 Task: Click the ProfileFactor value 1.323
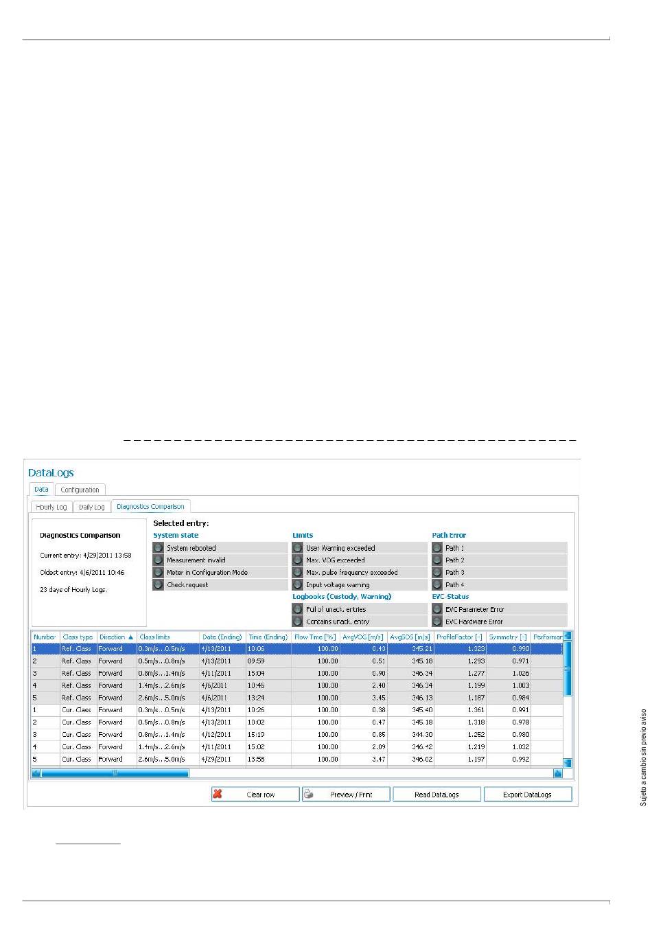[476, 649]
